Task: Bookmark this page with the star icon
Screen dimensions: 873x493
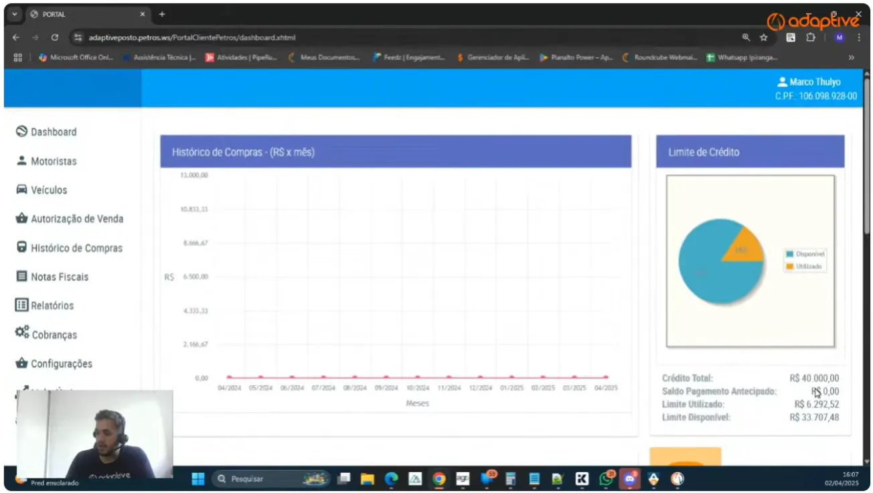Action: point(763,38)
